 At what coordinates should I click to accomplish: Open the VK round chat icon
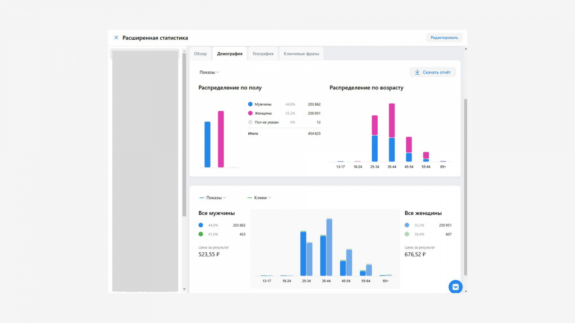click(455, 287)
